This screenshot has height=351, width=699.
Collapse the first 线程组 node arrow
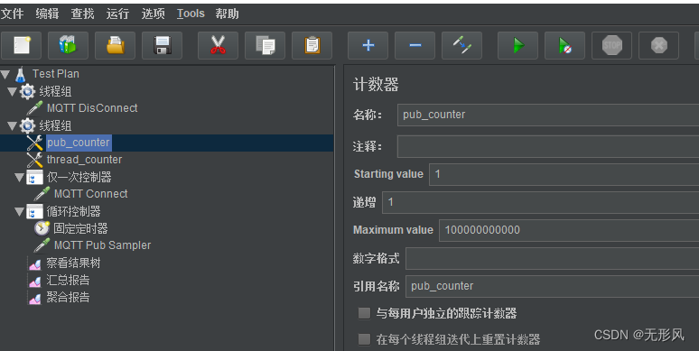13,92
